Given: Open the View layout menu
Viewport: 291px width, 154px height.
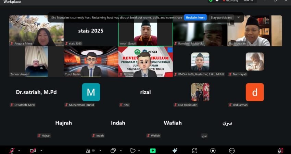Looking at the screenshot, I should coord(248,1).
